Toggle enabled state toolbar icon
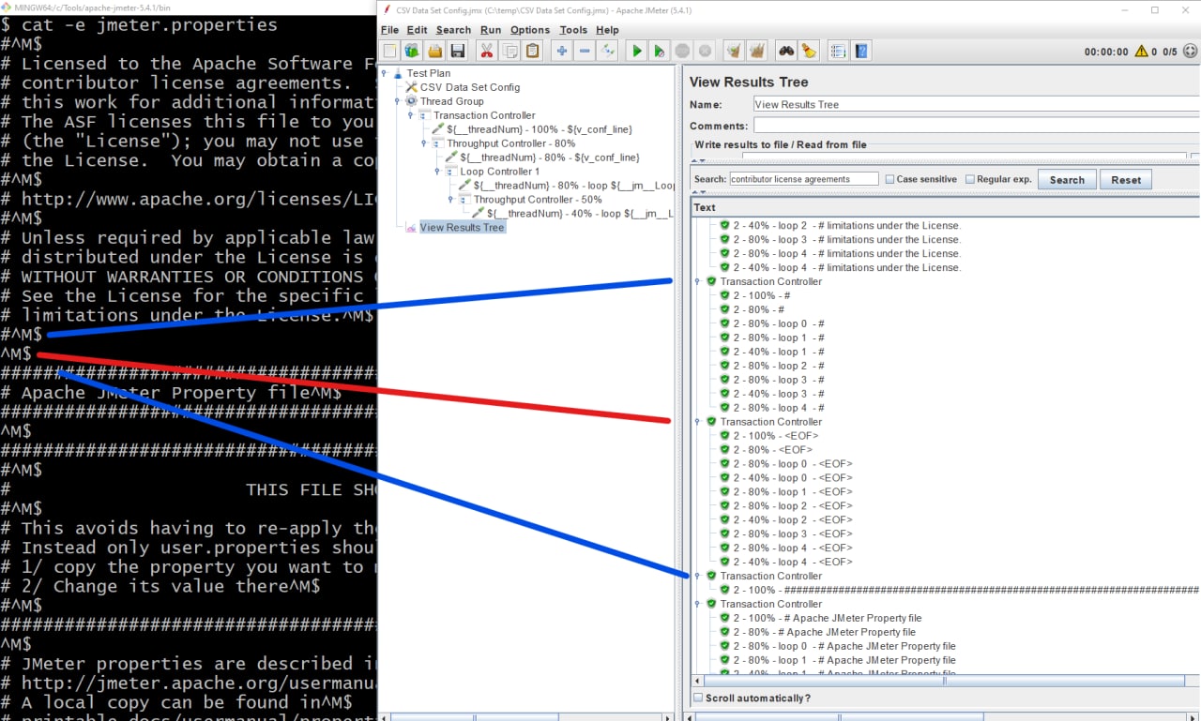Screen dimensions: 1201x721 607,51
